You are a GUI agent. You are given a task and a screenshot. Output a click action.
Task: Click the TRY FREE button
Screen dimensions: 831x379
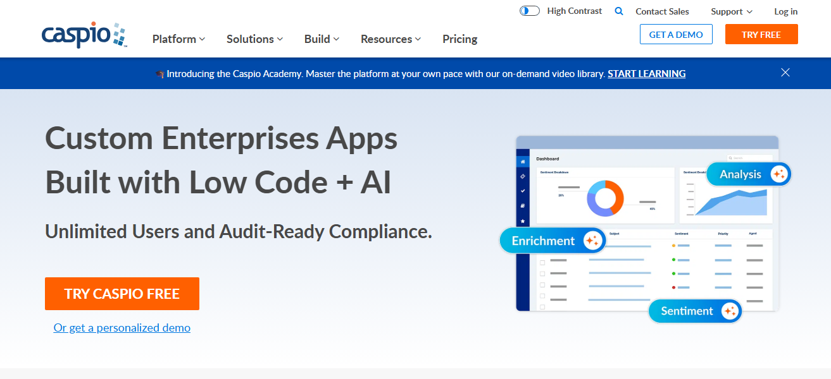(x=761, y=34)
